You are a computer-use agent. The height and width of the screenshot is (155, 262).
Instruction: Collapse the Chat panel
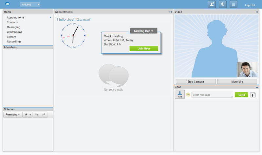click(257, 87)
